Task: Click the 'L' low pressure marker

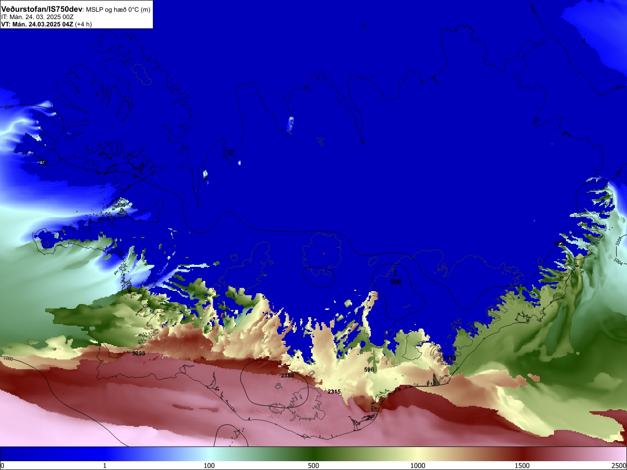Action: [396, 274]
